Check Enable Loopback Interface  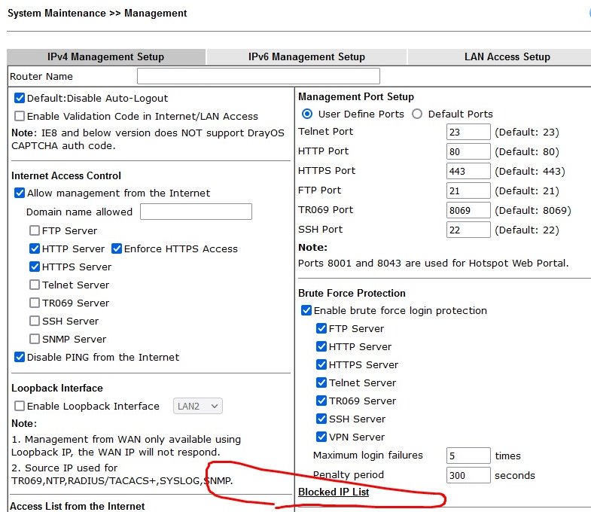20,407
